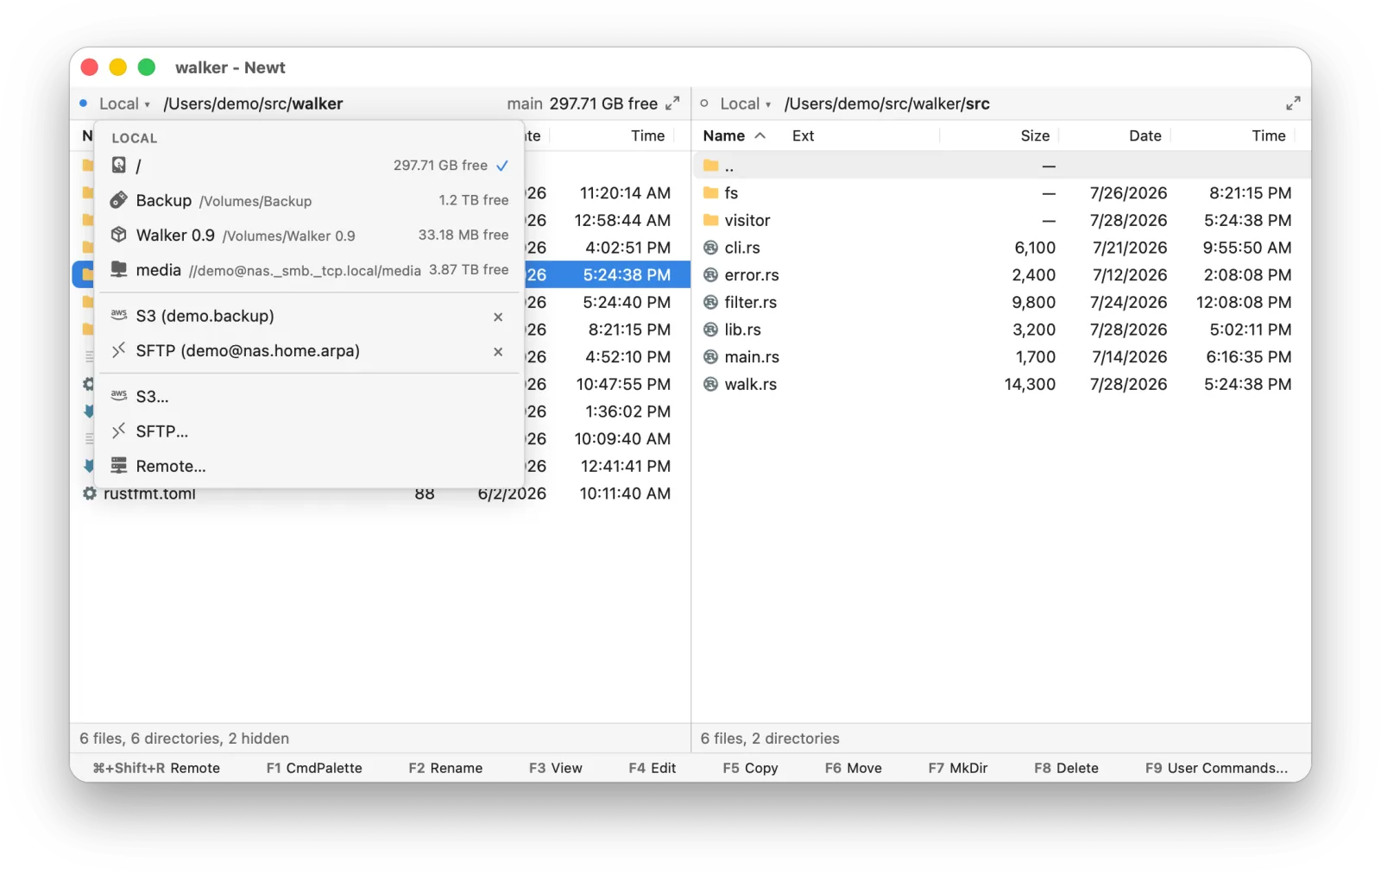Viewport: 1381px width, 874px height.
Task: Click the Remote... server icon
Action: point(119,465)
